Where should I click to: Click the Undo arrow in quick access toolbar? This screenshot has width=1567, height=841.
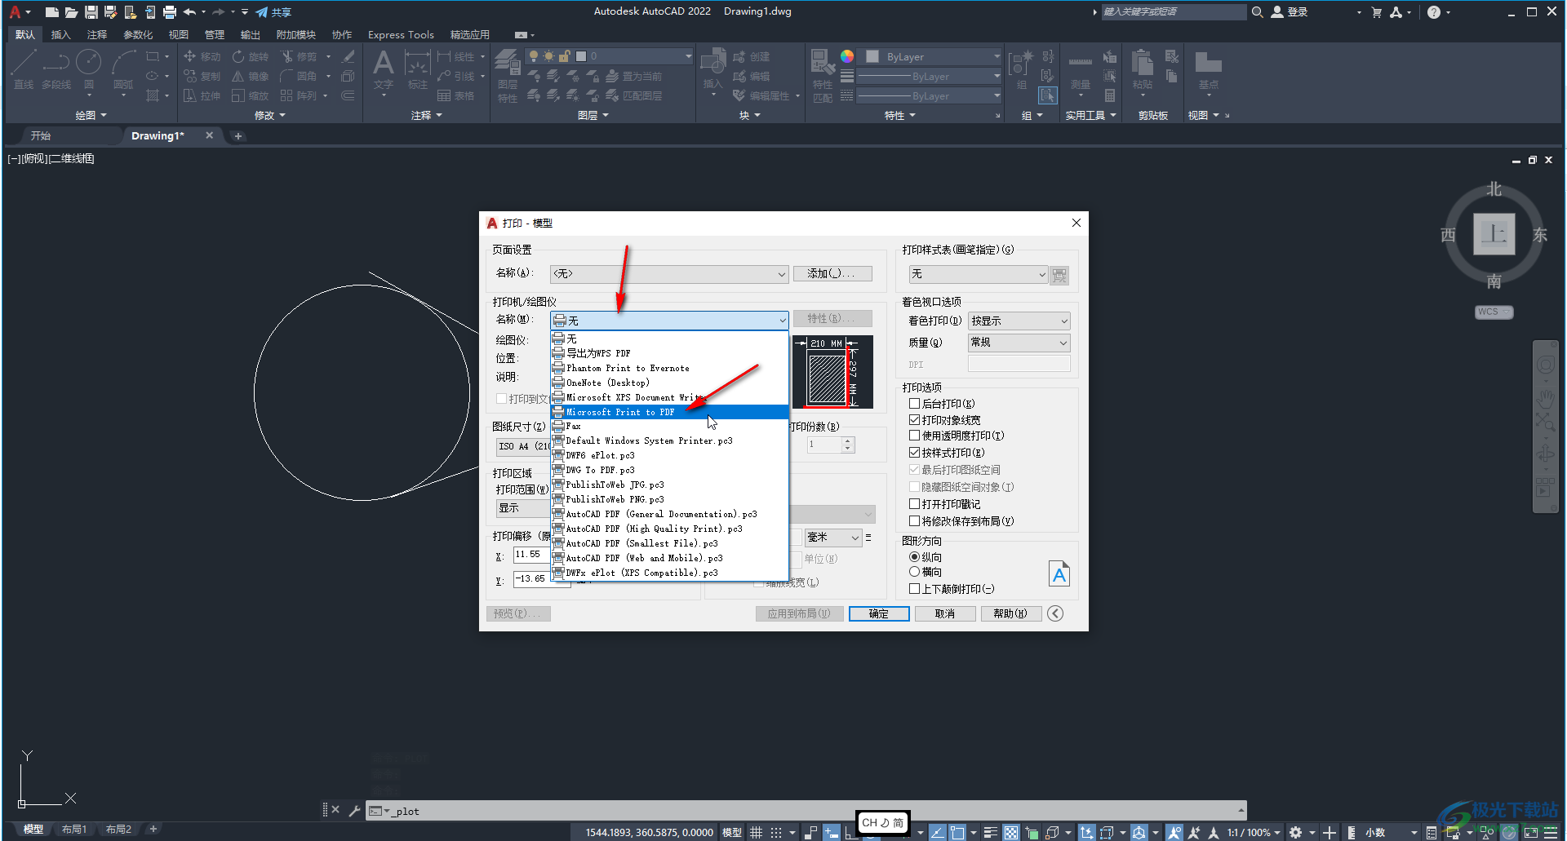(189, 12)
